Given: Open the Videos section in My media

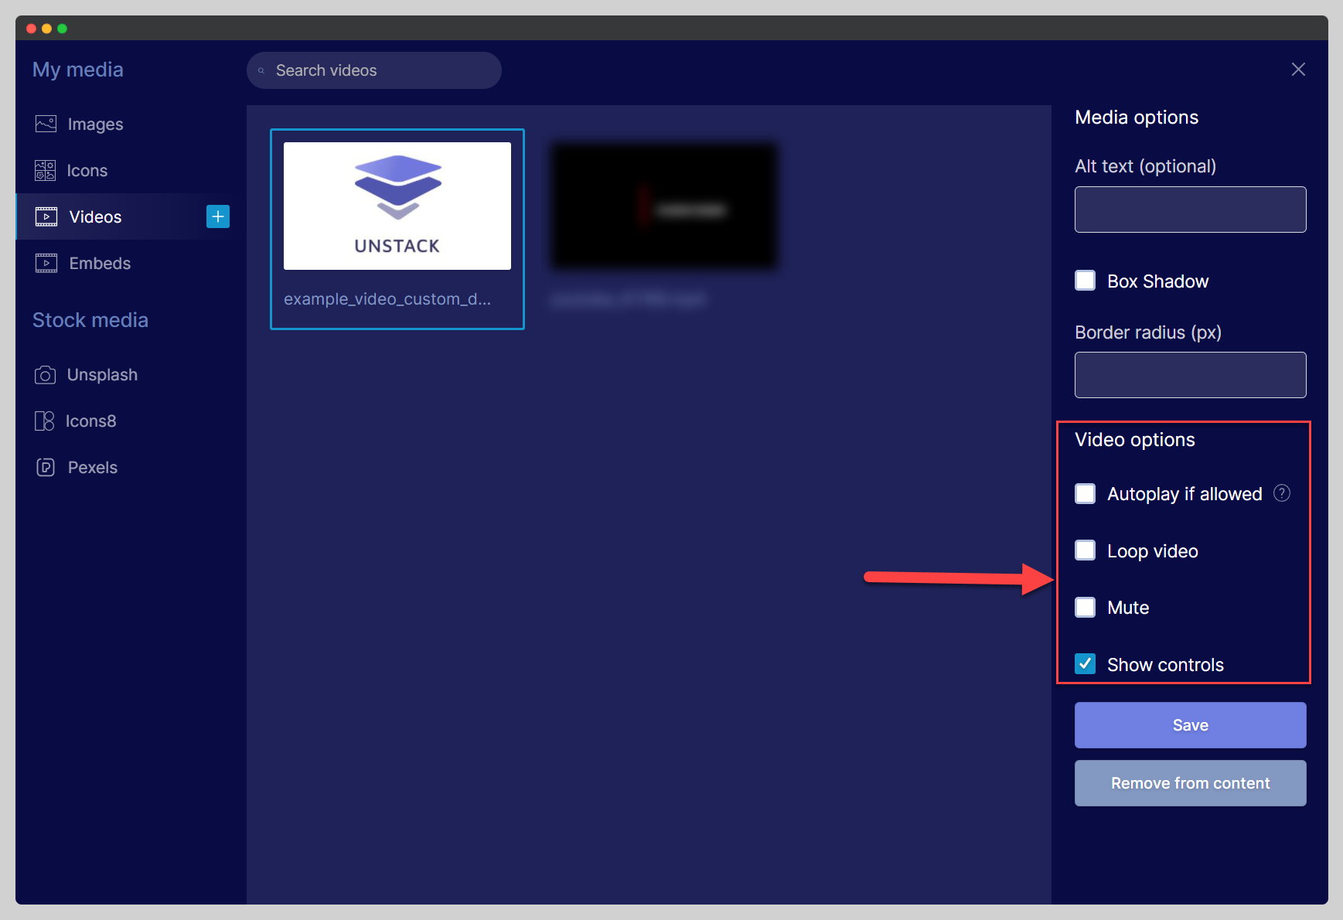Looking at the screenshot, I should click(95, 217).
